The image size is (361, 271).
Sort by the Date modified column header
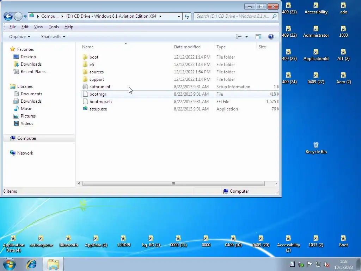pyautogui.click(x=193, y=47)
